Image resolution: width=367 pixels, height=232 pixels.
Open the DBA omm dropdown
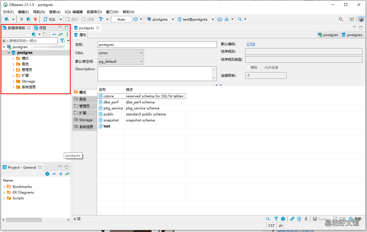pos(121,53)
